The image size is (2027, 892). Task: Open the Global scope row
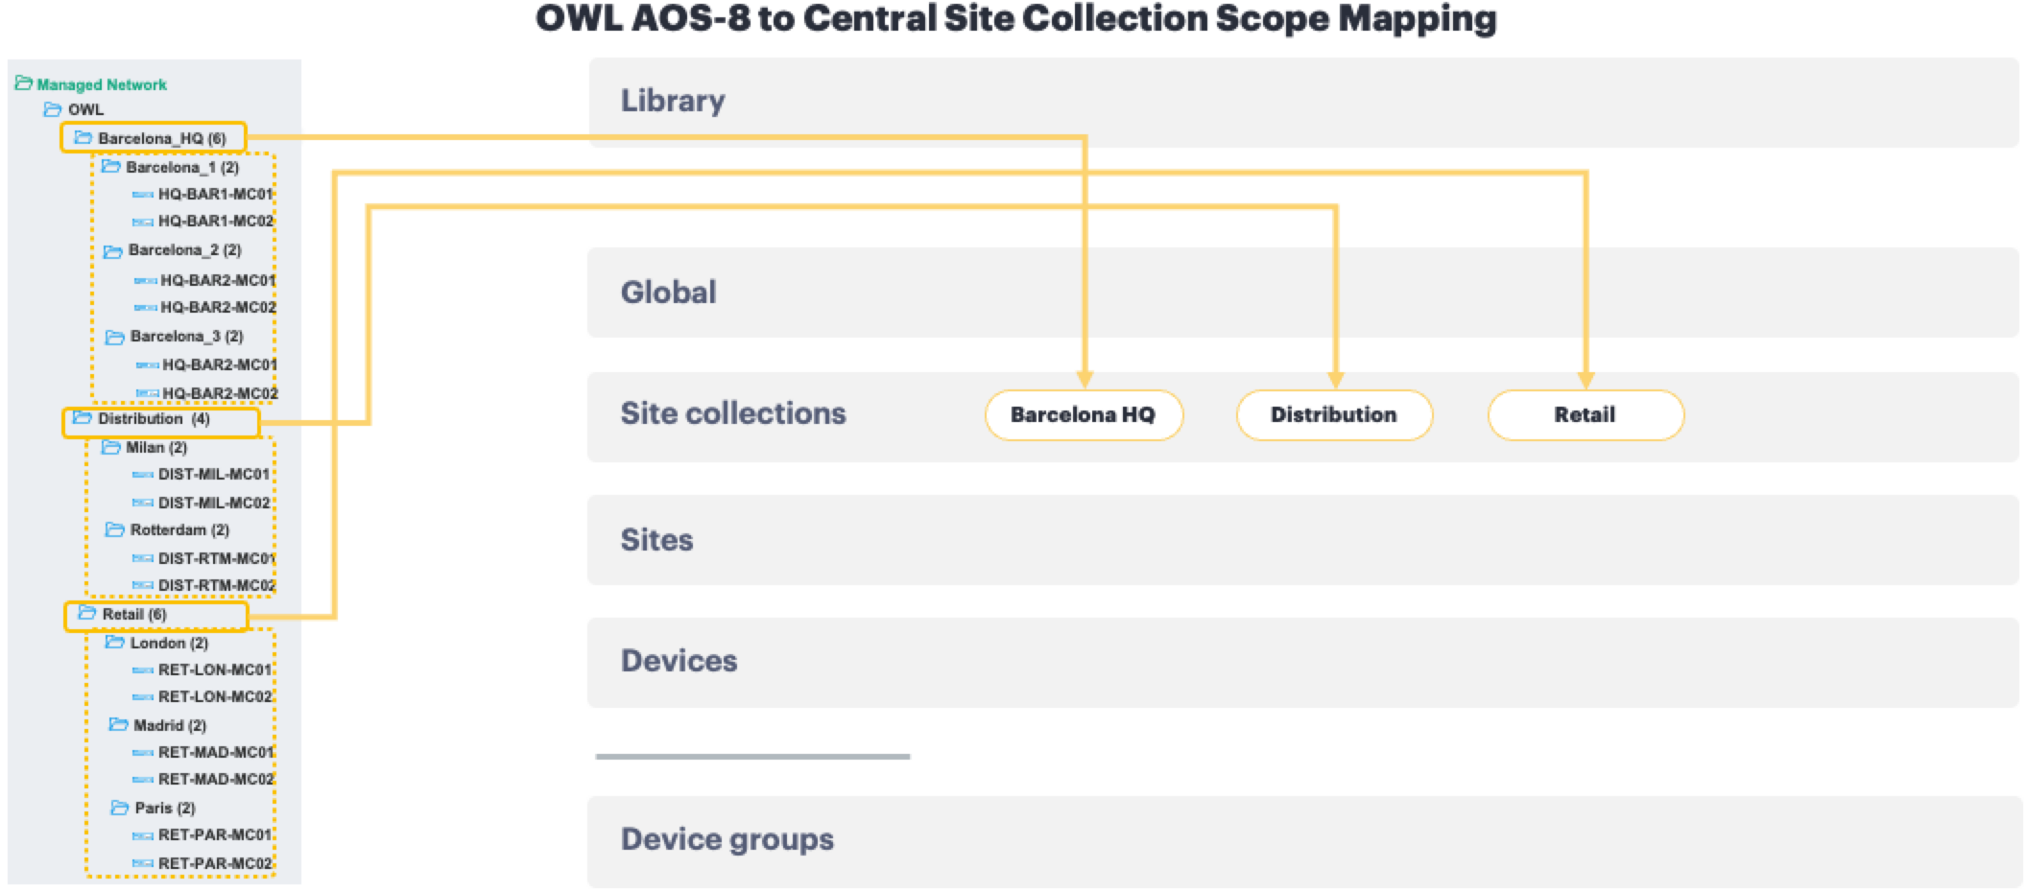coord(1303,293)
